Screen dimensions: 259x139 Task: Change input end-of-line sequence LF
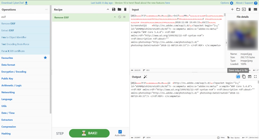click(x=256, y=70)
